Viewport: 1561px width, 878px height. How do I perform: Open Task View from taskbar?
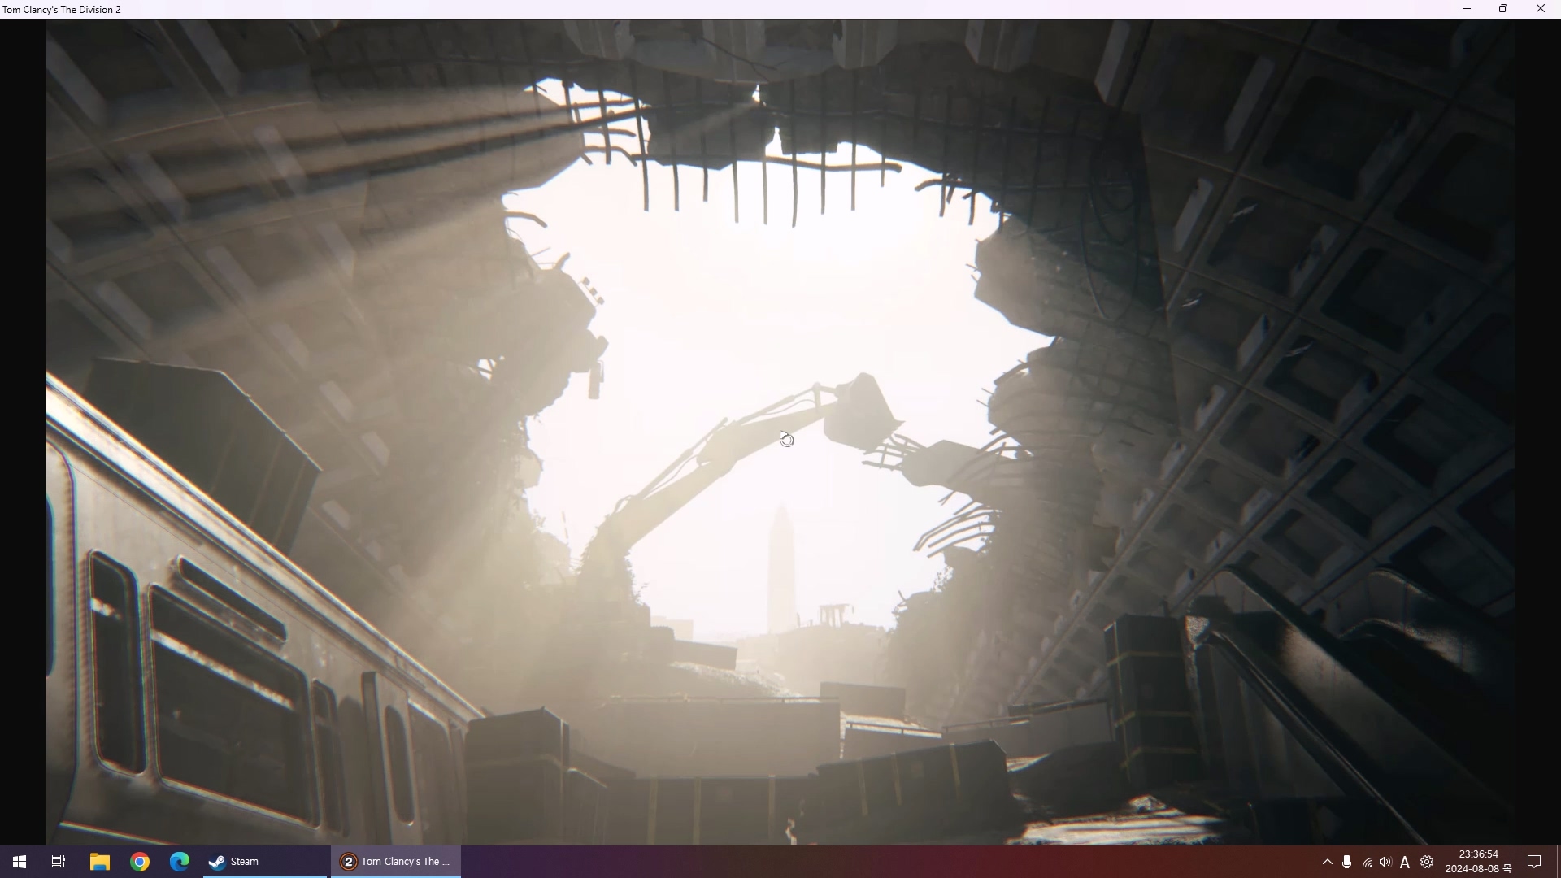pyautogui.click(x=59, y=862)
